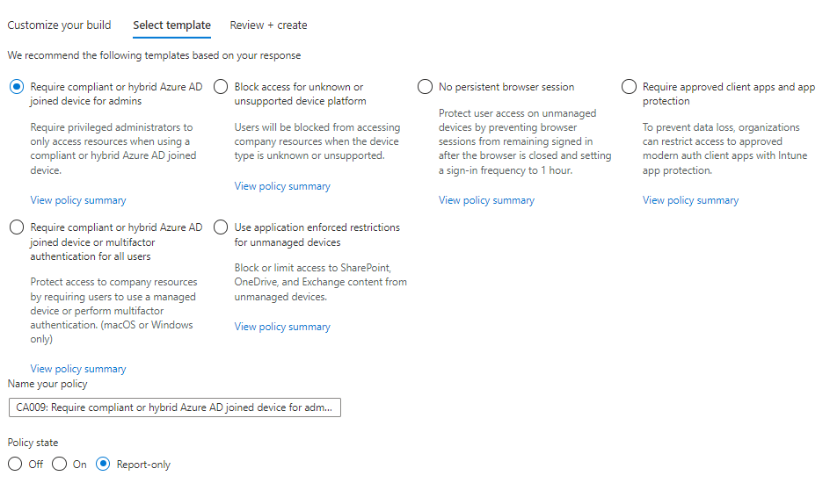View policy summary for multifactor all-users template
Image resolution: width=830 pixels, height=483 pixels.
click(78, 369)
